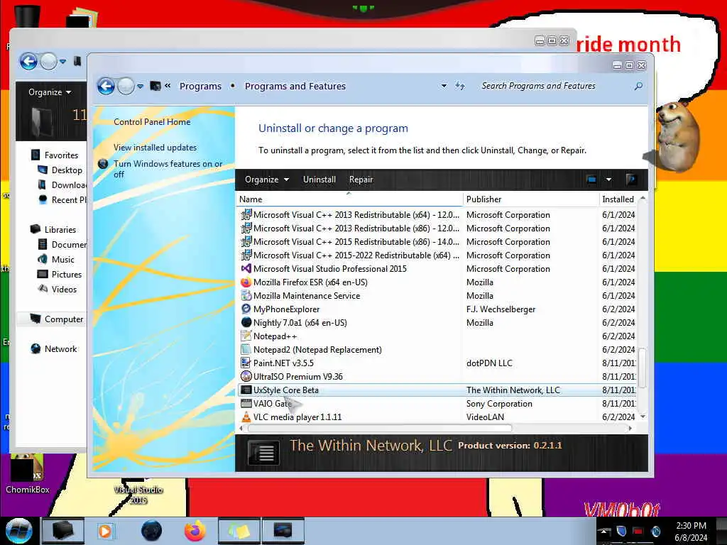Open View installed updates link
Image resolution: width=727 pixels, height=545 pixels.
[x=155, y=148]
